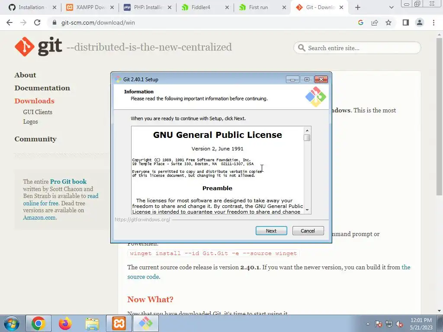Show hidden system tray icons
This screenshot has width=443, height=332.
click(368, 324)
